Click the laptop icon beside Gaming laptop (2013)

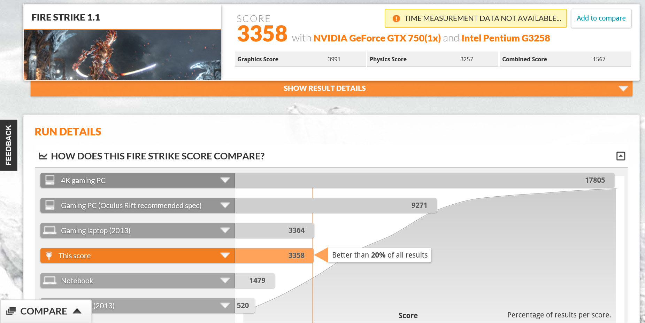(50, 230)
